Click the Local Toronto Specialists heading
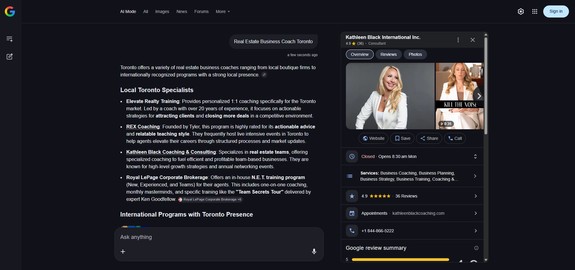 click(x=157, y=90)
